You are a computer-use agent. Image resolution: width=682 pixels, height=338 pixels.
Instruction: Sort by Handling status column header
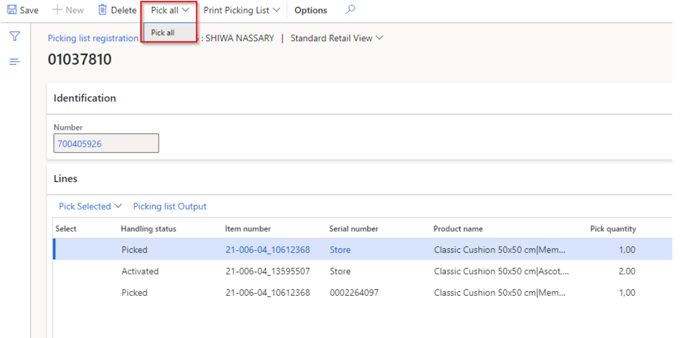(148, 228)
